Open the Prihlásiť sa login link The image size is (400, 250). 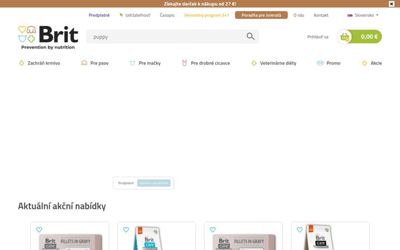point(318,37)
